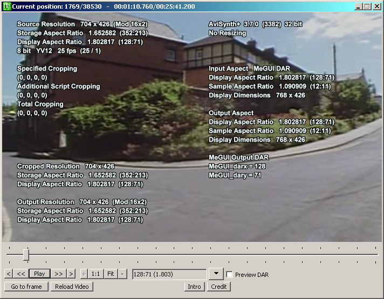Minimize the preview window
The width and height of the screenshot is (384, 299).
tap(358, 6)
